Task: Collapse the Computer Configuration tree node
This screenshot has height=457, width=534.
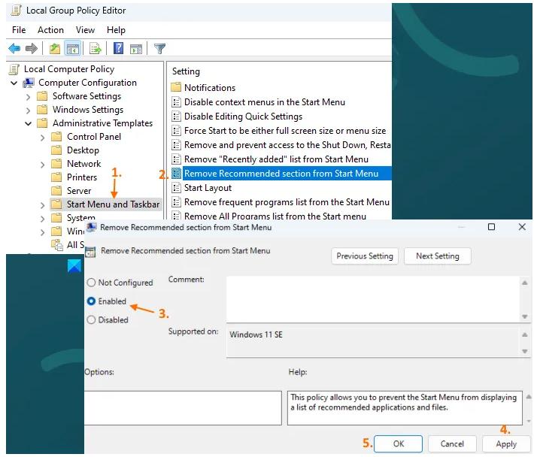Action: click(x=14, y=83)
